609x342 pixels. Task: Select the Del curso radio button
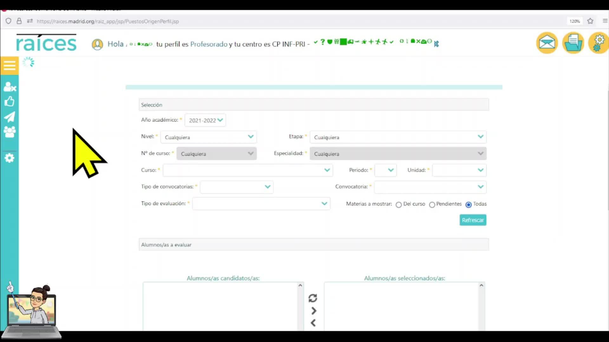click(399, 205)
